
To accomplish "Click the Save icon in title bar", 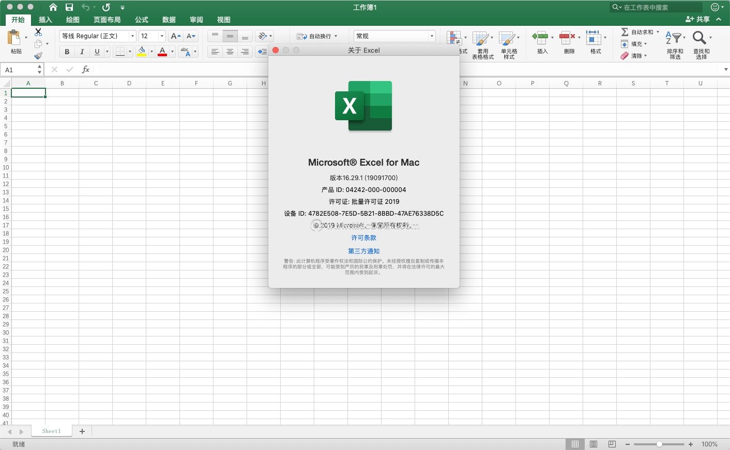I will (x=69, y=7).
